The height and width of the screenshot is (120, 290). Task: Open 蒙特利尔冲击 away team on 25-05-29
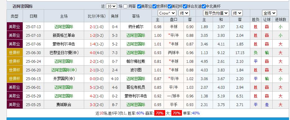pyautogui.click(x=136, y=96)
